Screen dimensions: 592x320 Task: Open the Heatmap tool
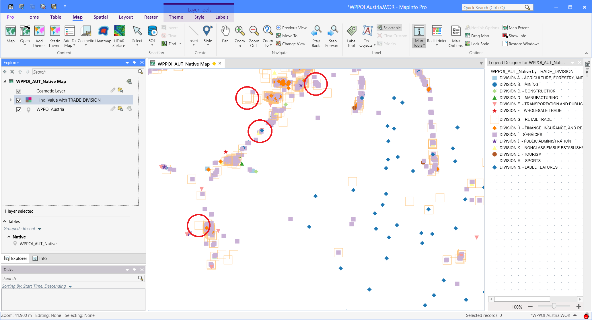[103, 34]
